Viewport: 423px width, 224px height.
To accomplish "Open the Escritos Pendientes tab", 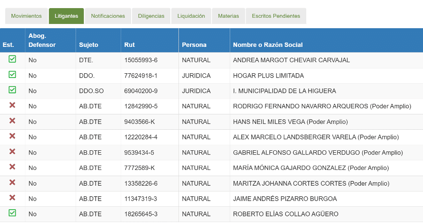I will point(276,16).
